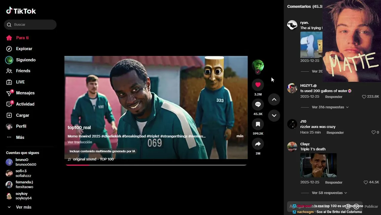This screenshot has width=381, height=215.
Task: Click the LIVE television icon
Action: coord(9,82)
